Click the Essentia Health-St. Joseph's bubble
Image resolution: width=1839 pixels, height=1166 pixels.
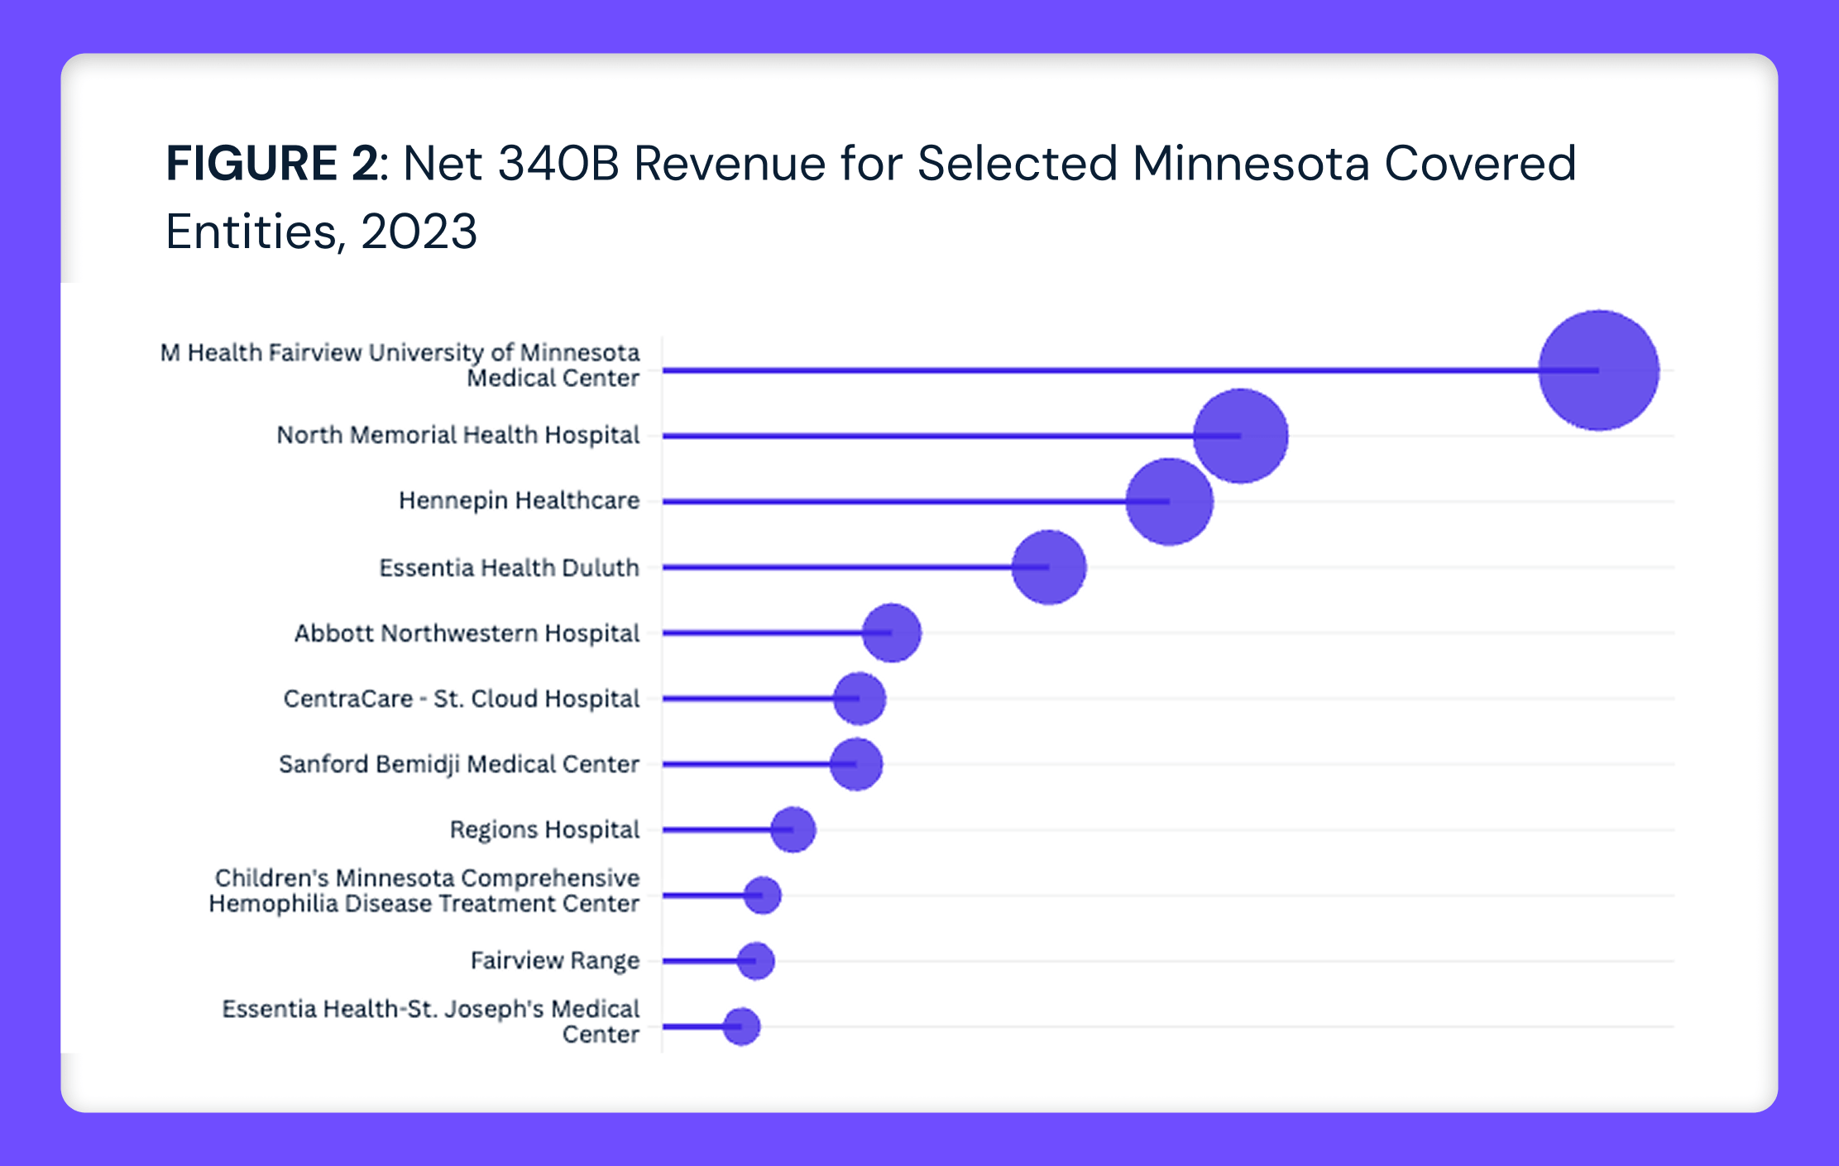coord(740,1026)
